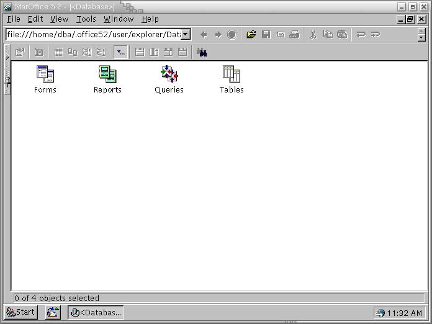The height and width of the screenshot is (324, 432).
Task: Click the '0 of 4 objects selected' status
Action: (56, 298)
